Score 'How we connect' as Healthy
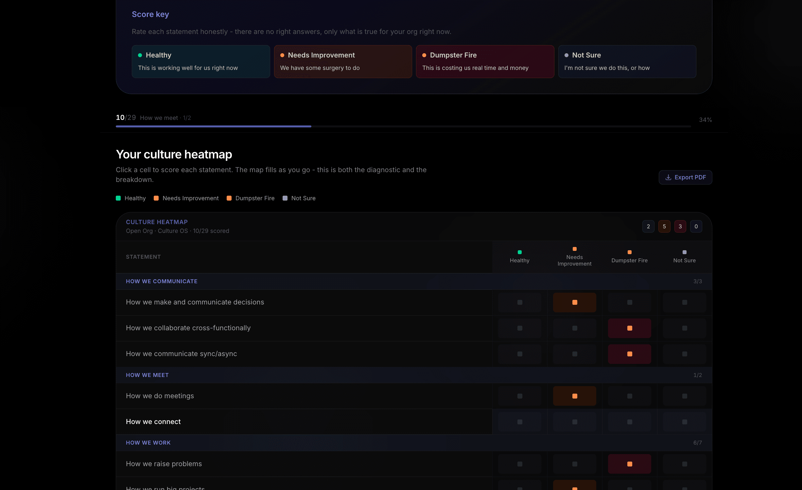The width and height of the screenshot is (802, 490). coord(520,422)
